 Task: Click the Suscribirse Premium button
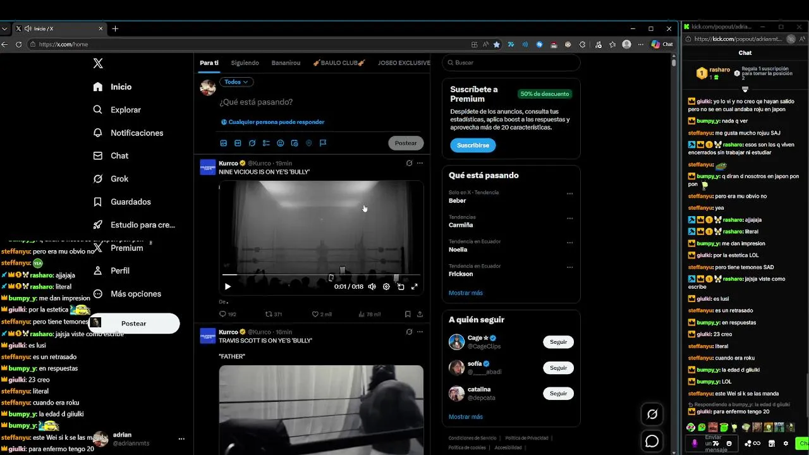473,145
